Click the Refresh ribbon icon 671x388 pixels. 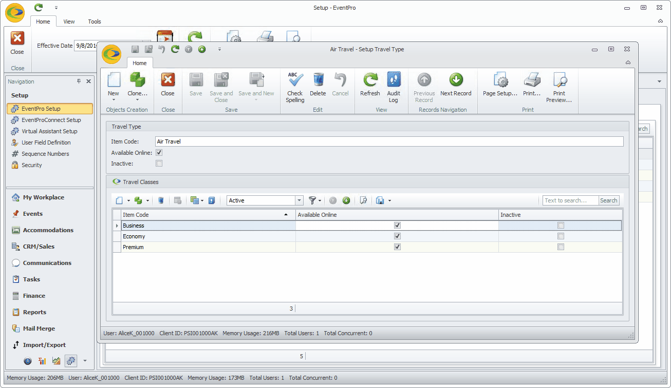tap(370, 80)
